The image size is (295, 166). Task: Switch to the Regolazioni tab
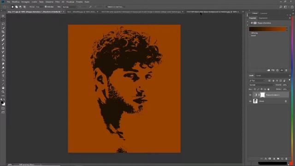tap(263, 18)
